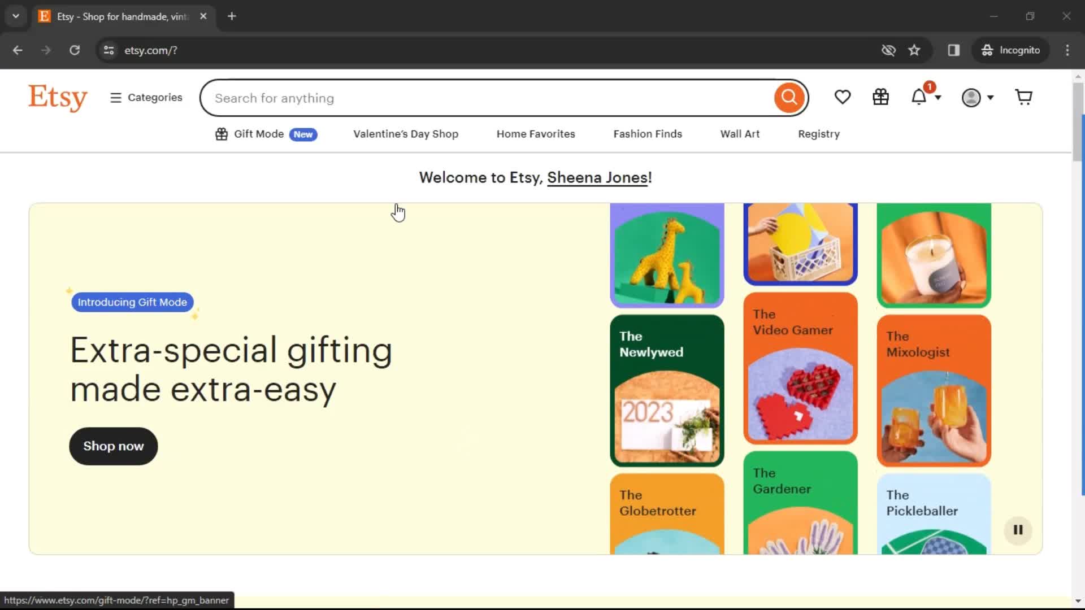Open the search bar icon
The width and height of the screenshot is (1085, 610).
pos(788,98)
